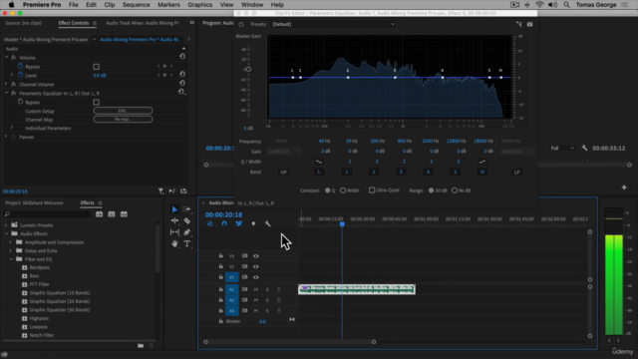The image size is (638, 359).
Task: Reset the Parametric Equalizer effect
Action: pyautogui.click(x=181, y=93)
